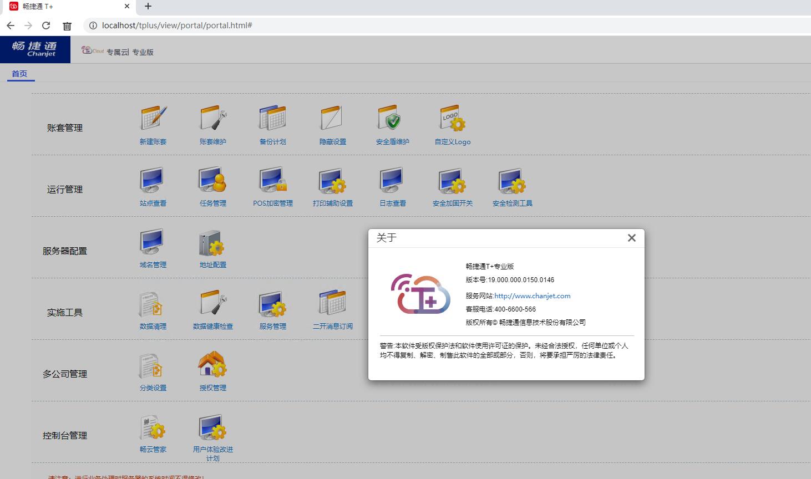This screenshot has width=811, height=479.
Task: Open a new browser tab
Action: point(148,7)
